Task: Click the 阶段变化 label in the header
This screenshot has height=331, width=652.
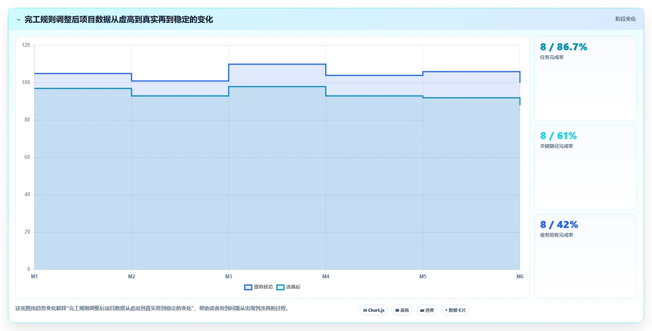Action: point(625,19)
